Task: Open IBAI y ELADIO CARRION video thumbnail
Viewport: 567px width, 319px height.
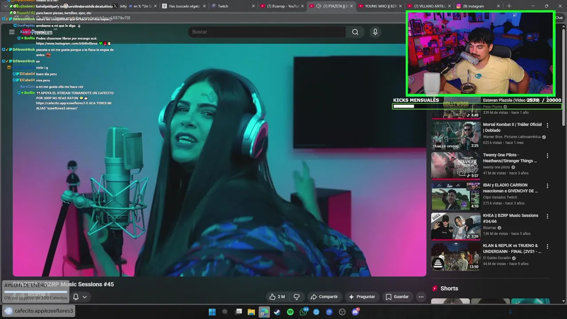Action: point(456,196)
